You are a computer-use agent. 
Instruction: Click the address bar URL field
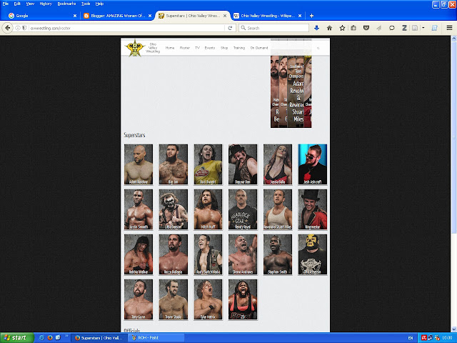[x=126, y=28]
